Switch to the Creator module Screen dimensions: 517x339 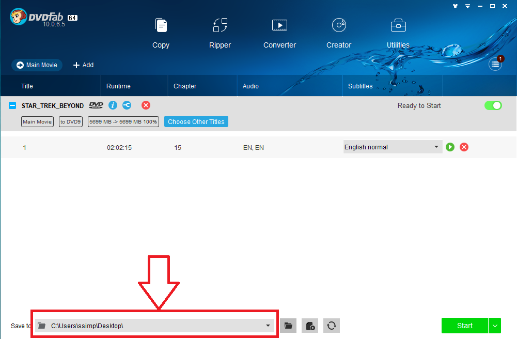coord(339,34)
